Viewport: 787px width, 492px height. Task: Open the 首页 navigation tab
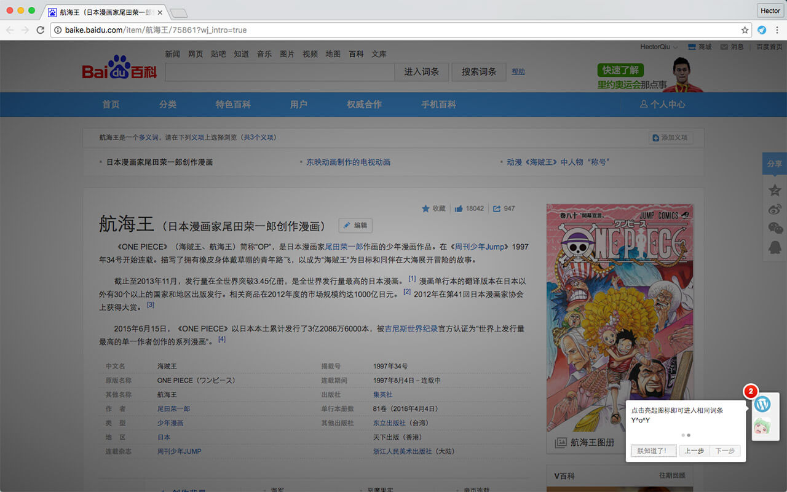point(111,105)
